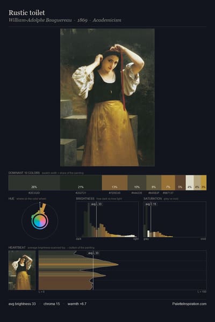Select the rightmost 3% yellow swatch

tap(204, 182)
